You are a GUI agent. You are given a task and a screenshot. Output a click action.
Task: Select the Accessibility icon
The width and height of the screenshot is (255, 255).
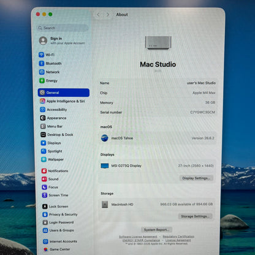pos(43,110)
